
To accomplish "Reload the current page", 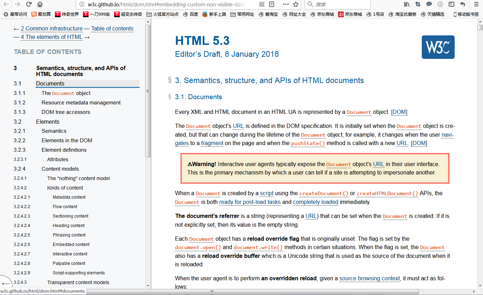I will pyautogui.click(x=29, y=4).
